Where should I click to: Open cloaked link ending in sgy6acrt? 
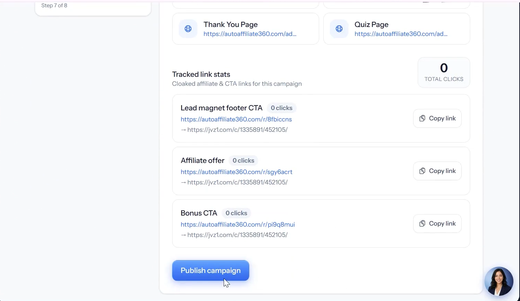(x=236, y=172)
